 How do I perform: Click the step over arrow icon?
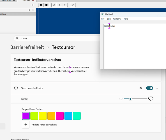54,5
